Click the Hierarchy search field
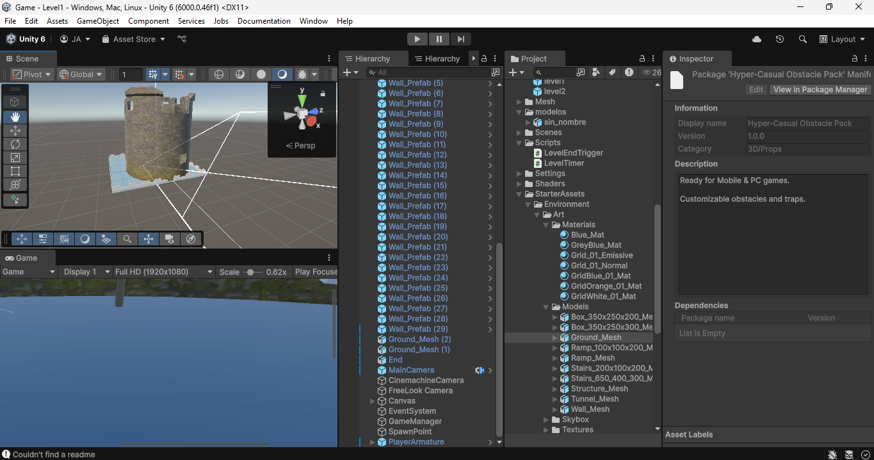 (x=429, y=72)
